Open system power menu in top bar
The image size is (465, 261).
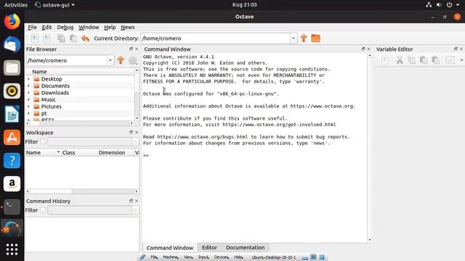click(449, 5)
